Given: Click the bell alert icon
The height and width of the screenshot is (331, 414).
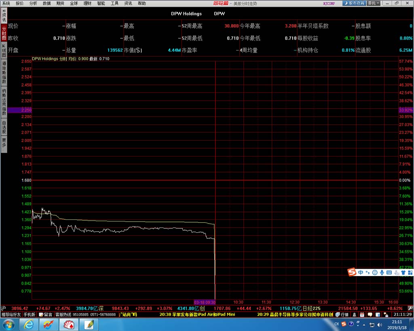Looking at the screenshot, I should click(354, 315).
